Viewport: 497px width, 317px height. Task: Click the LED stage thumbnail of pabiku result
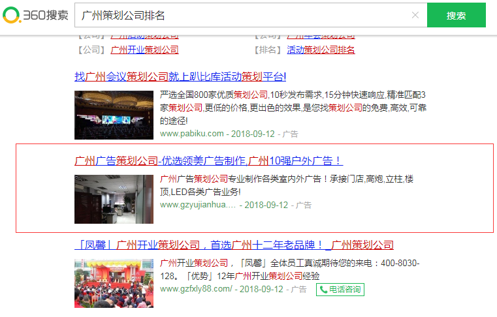click(114, 115)
